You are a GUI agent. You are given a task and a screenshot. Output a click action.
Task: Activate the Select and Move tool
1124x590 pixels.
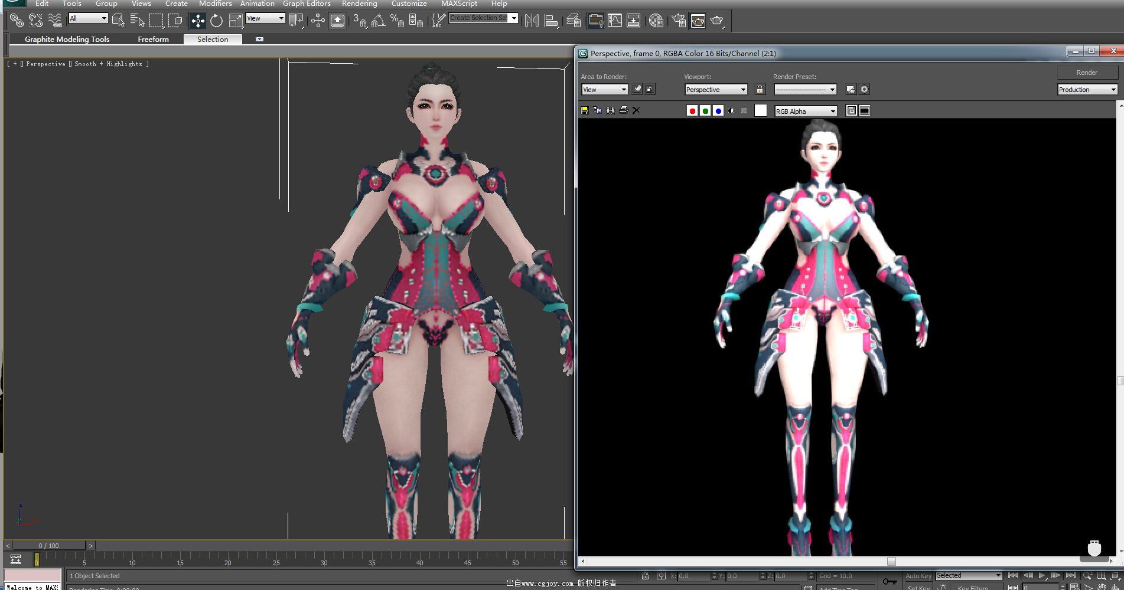pyautogui.click(x=197, y=21)
